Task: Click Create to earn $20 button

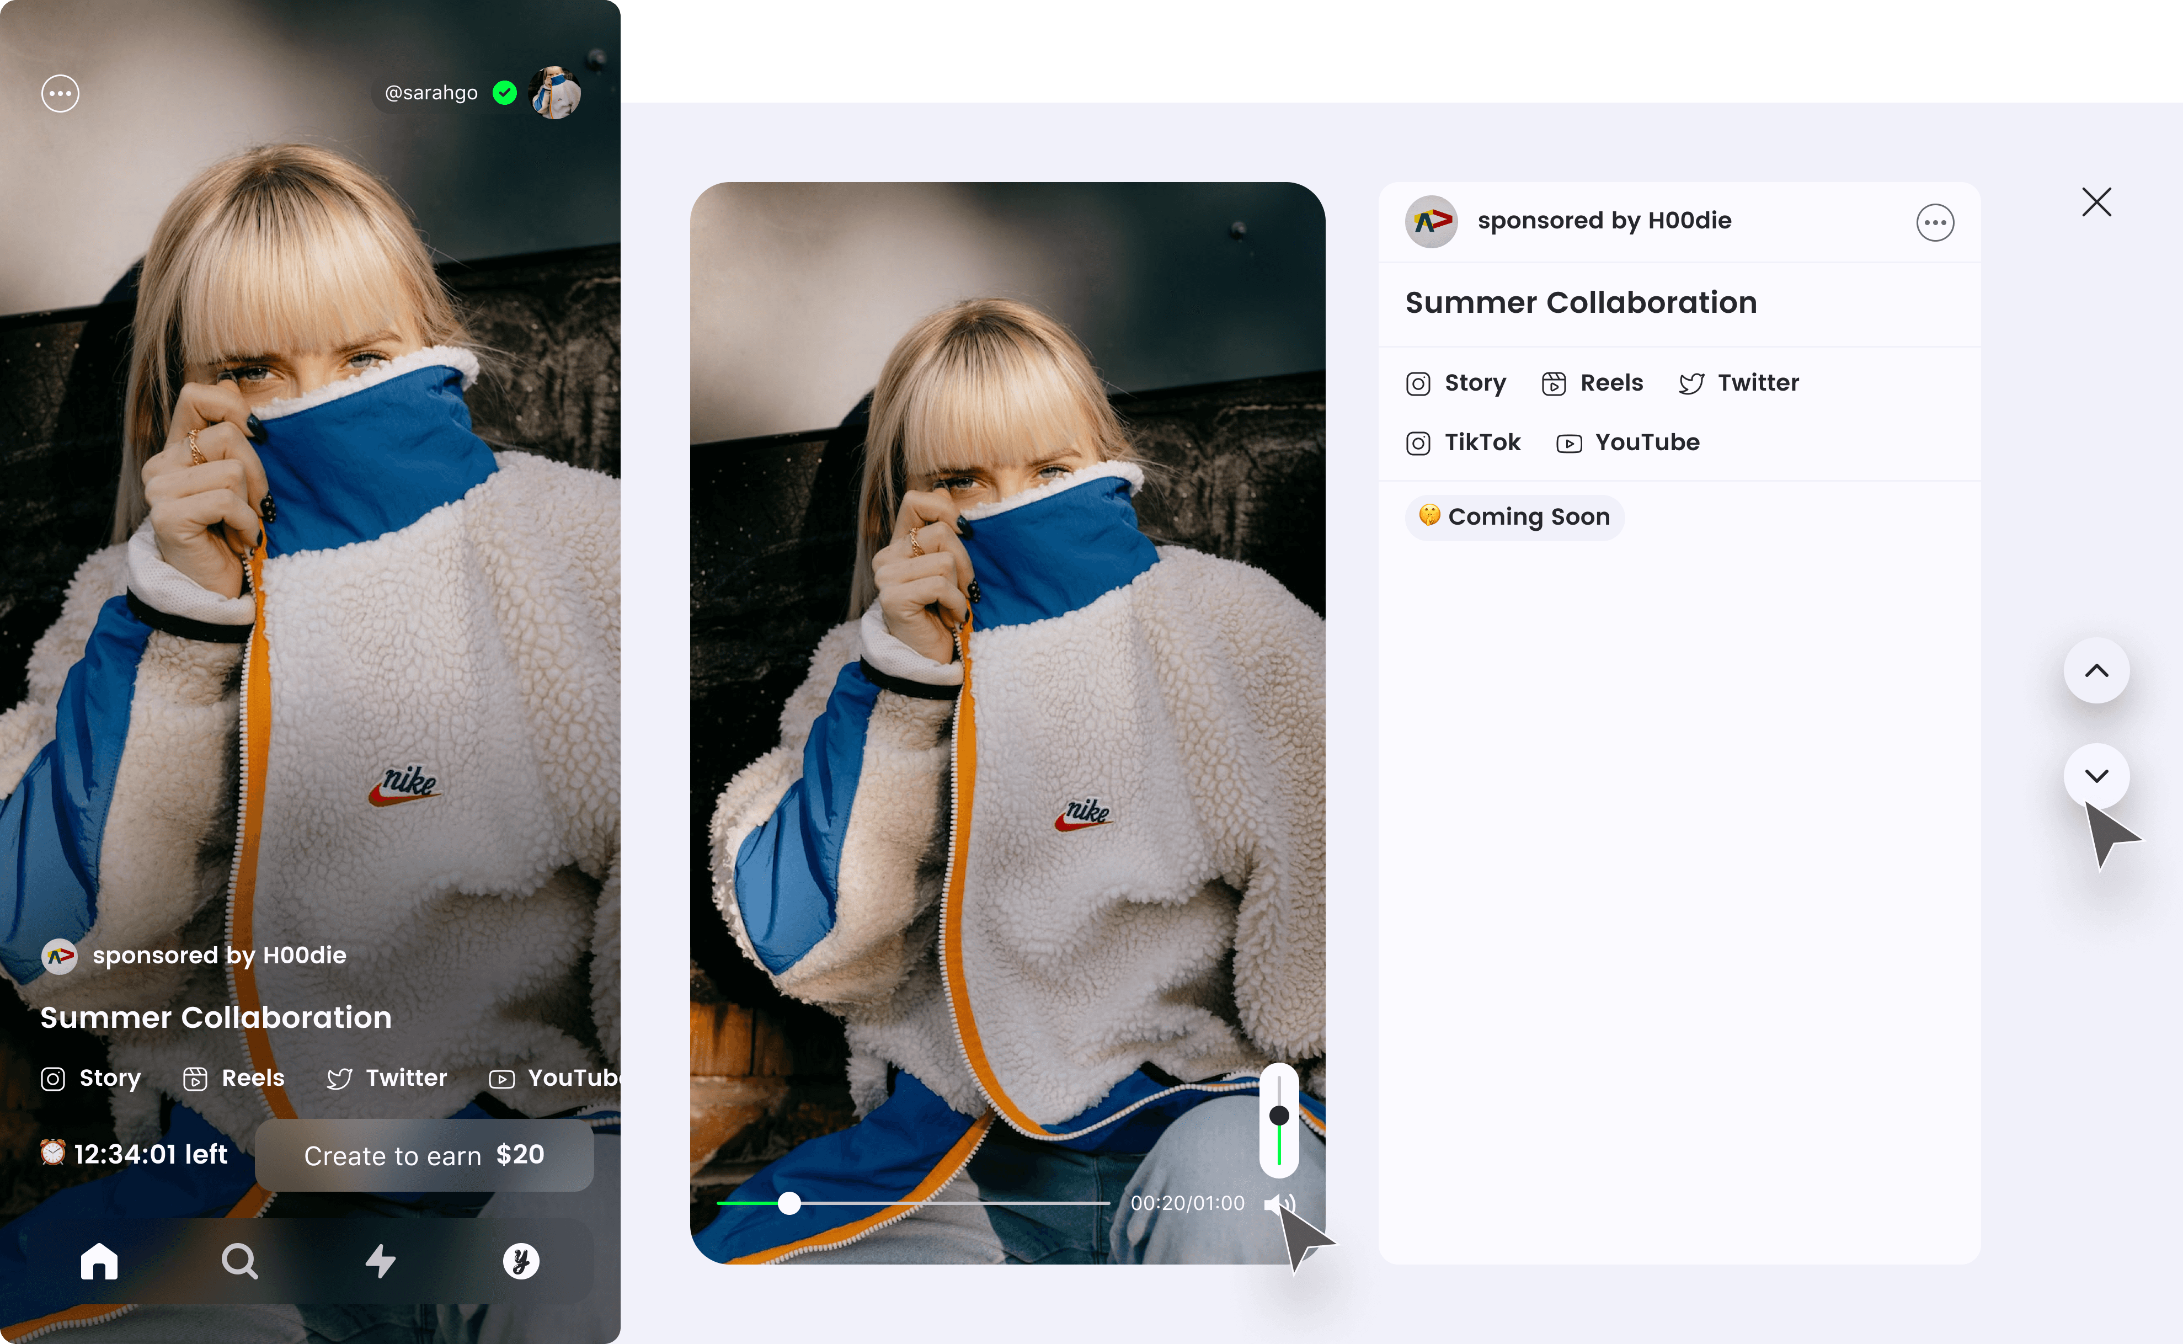Action: point(424,1155)
